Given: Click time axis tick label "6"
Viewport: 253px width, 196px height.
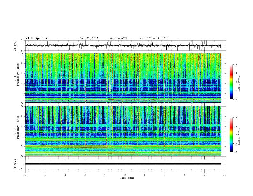Looking at the screenshot, I should [145, 175].
